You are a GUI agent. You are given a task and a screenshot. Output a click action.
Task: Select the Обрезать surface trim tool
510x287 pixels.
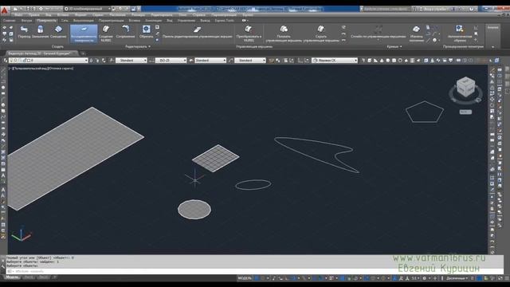146,32
